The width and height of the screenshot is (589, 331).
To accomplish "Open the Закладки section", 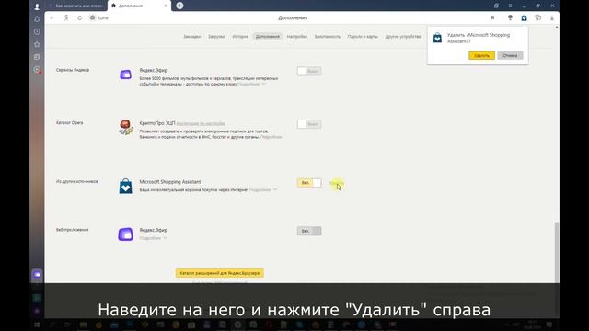I will [192, 37].
